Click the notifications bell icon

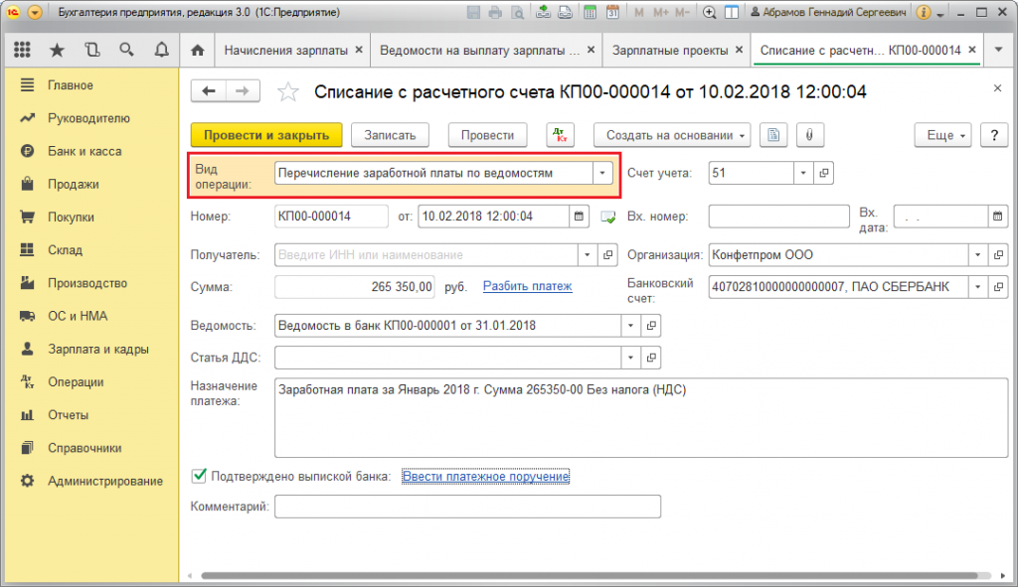click(162, 50)
